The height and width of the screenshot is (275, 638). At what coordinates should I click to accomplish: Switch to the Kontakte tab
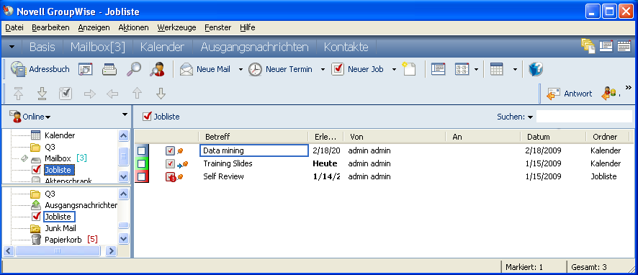pos(346,47)
